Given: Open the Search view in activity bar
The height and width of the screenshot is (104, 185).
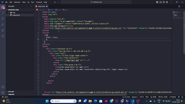Looking at the screenshot, I should (3, 13).
